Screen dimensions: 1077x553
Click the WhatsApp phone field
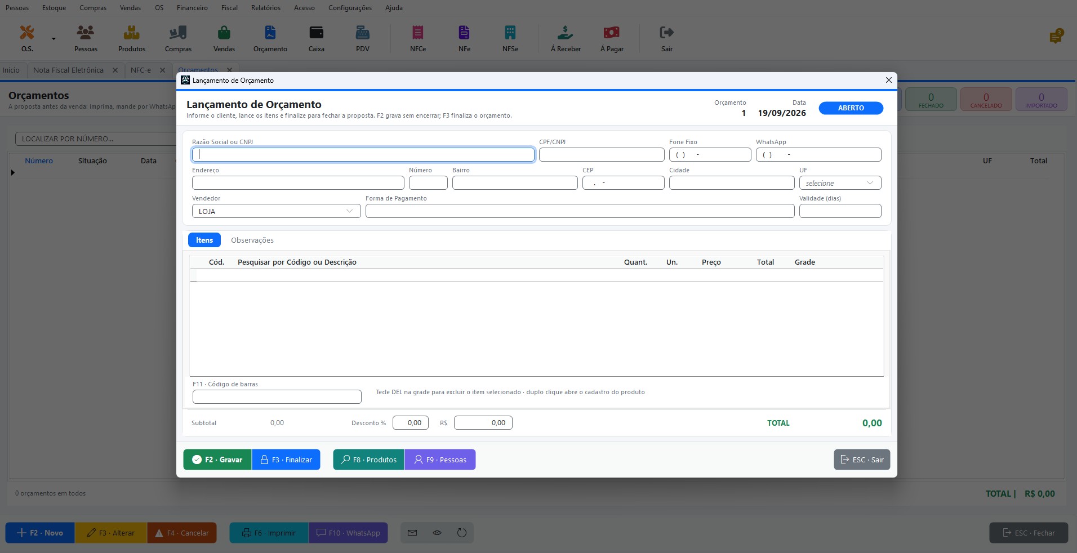(818, 155)
